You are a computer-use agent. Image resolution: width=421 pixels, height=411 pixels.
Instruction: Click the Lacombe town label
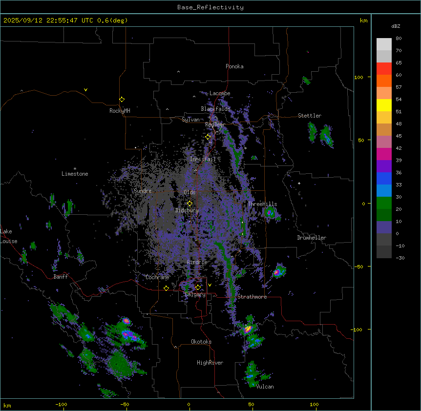coord(220,93)
